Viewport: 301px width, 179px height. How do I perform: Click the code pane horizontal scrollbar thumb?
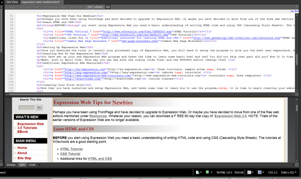click(x=35, y=94)
